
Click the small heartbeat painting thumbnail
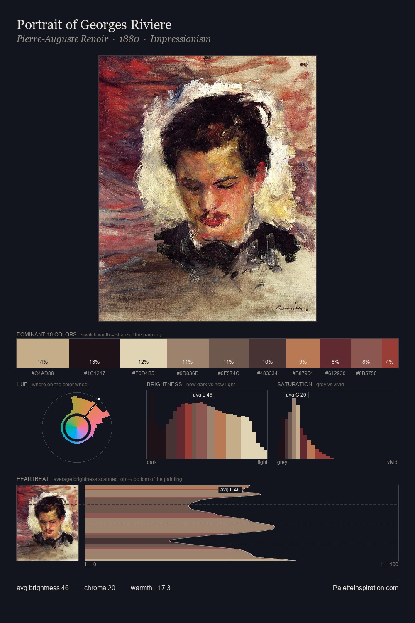(47, 523)
